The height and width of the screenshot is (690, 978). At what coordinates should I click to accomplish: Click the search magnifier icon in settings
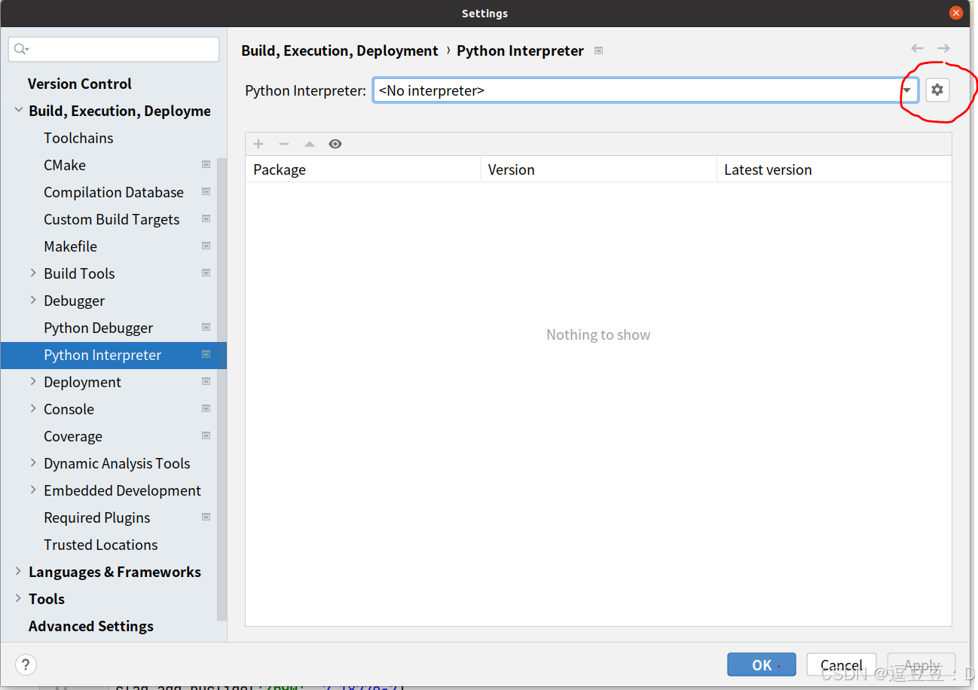click(21, 50)
